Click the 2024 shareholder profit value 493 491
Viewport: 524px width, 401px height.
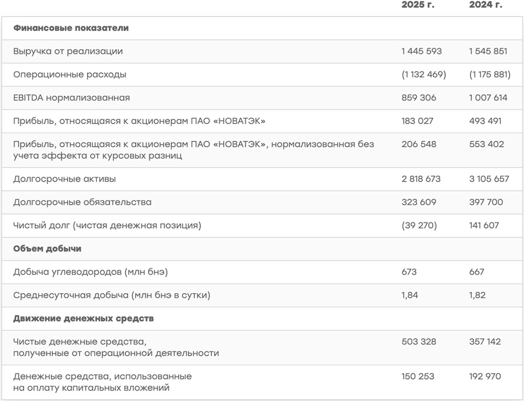(x=485, y=121)
